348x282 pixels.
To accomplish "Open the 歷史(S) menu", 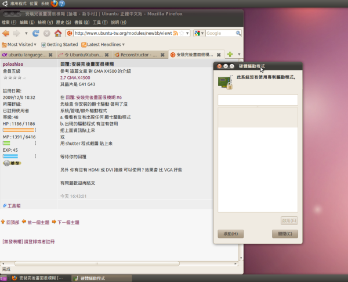I will coord(63,23).
